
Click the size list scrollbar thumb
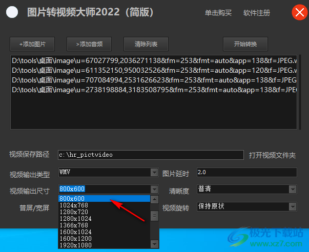155,216
